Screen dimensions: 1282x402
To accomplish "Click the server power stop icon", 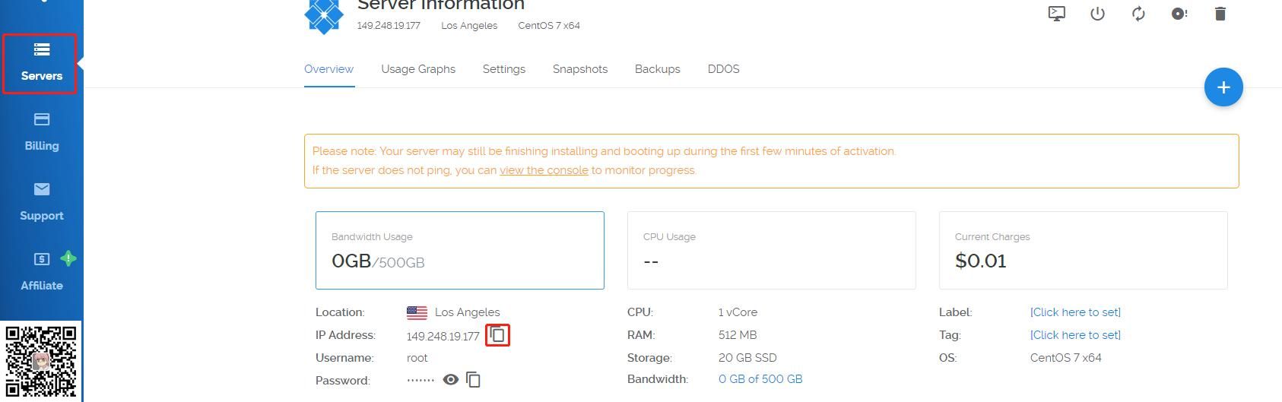I will (x=1097, y=14).
